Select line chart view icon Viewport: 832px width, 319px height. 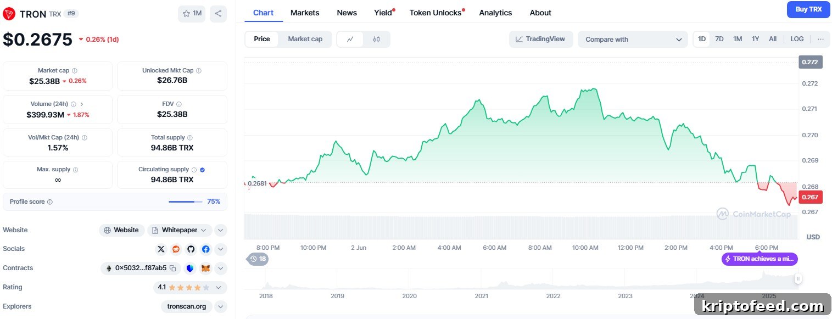click(x=350, y=39)
